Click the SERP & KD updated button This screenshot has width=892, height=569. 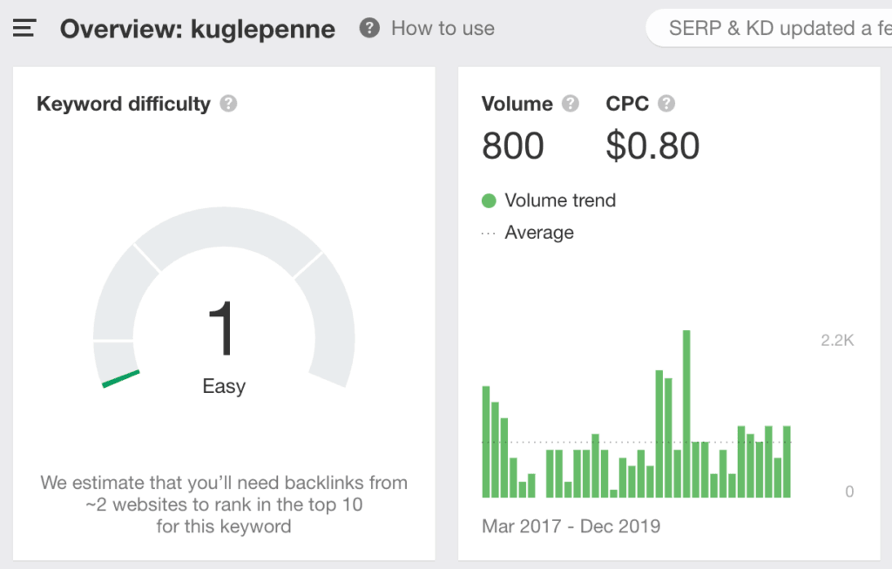pos(769,28)
